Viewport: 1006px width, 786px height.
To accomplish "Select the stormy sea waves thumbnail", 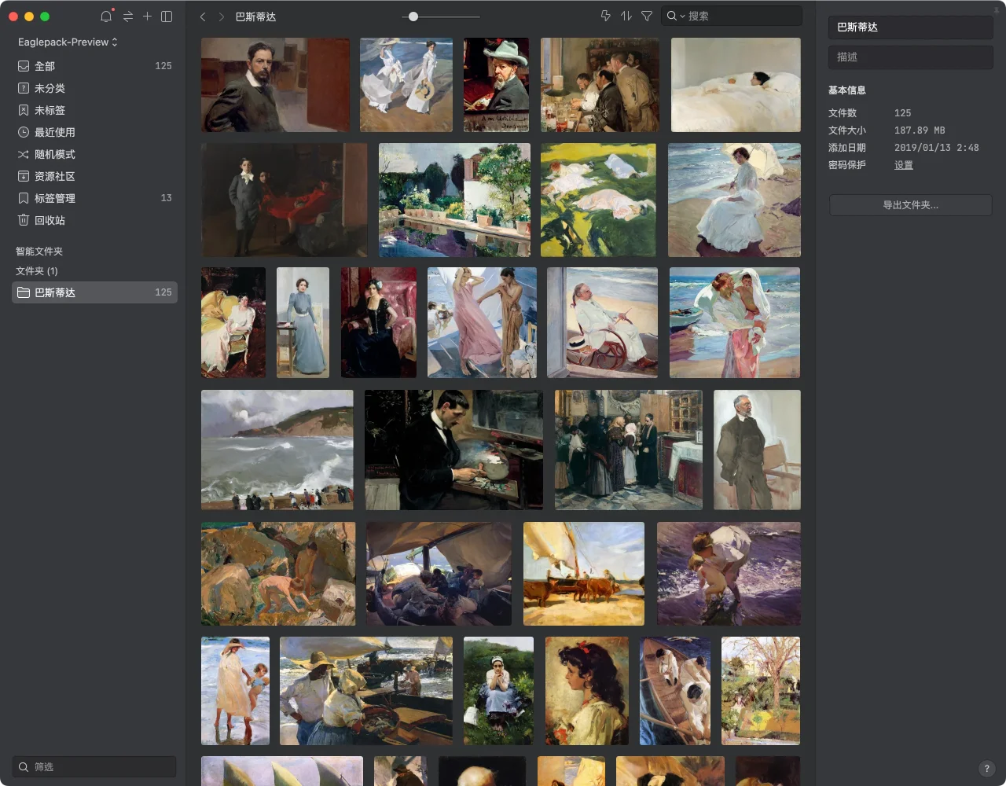I will tap(277, 450).
